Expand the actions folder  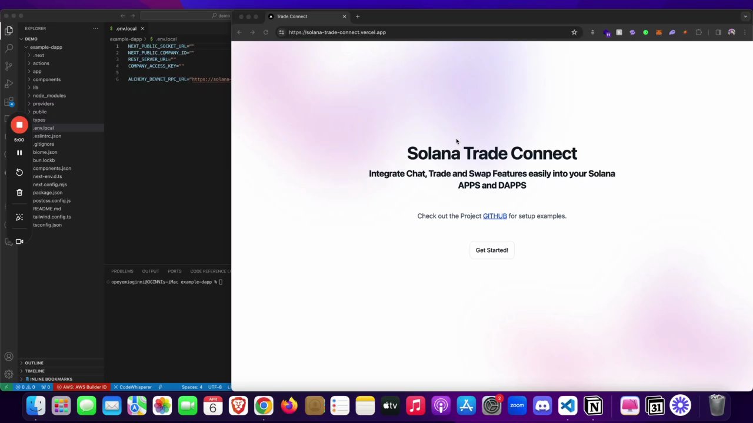click(41, 63)
